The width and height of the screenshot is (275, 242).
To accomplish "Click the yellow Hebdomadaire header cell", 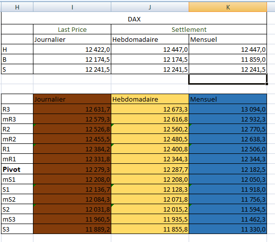I will pos(150,99).
